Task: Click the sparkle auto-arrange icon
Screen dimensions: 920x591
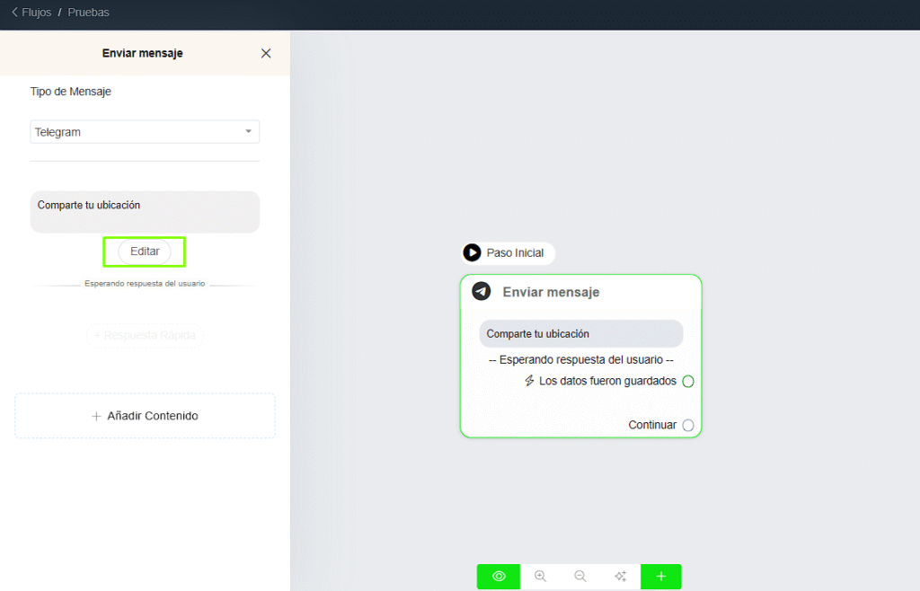Action: tap(620, 577)
